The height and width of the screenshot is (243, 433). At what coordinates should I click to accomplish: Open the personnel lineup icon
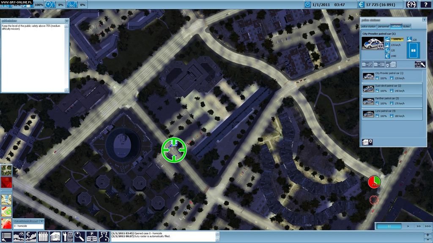[43, 237]
